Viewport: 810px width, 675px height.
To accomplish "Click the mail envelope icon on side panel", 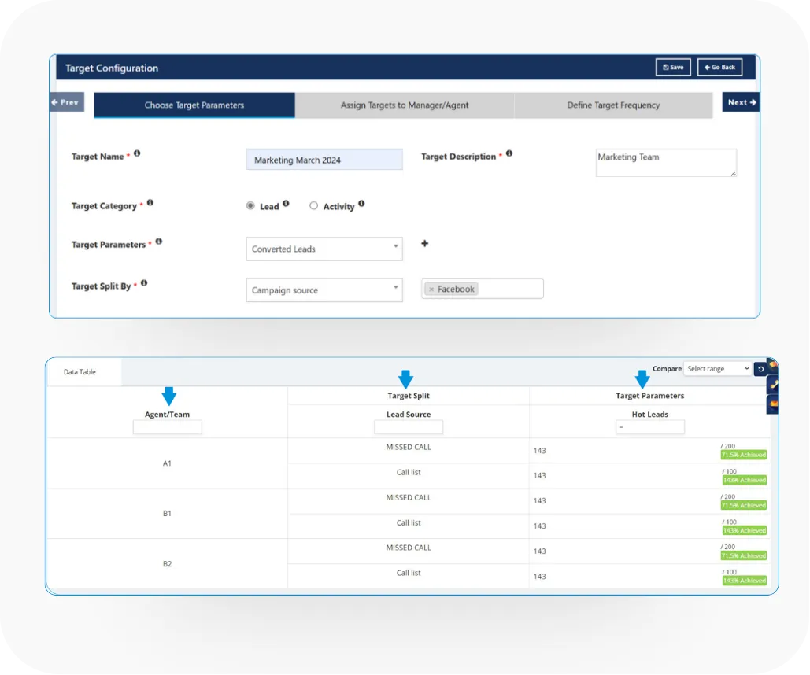I will (773, 404).
